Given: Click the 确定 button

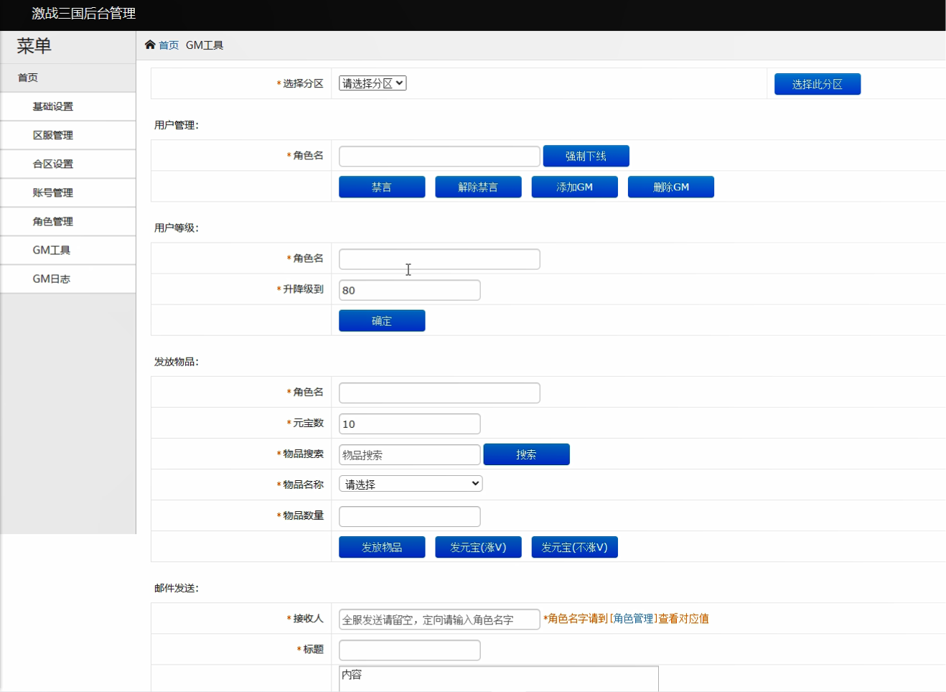Looking at the screenshot, I should coord(382,321).
